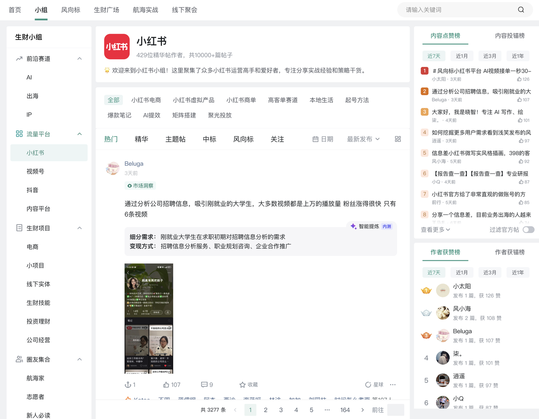The image size is (539, 419).
Task: Go to next page arrow
Action: 363,410
